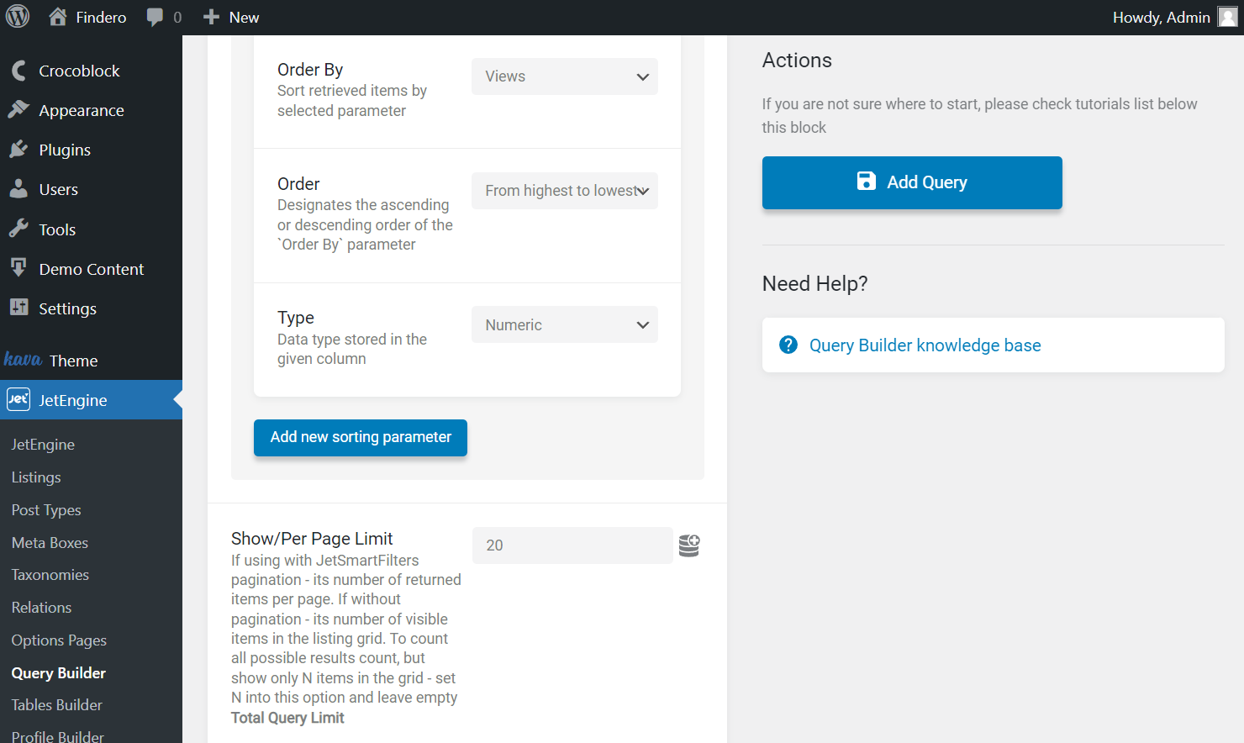The height and width of the screenshot is (743, 1244).
Task: Open the Order By dropdown
Action: coord(564,76)
